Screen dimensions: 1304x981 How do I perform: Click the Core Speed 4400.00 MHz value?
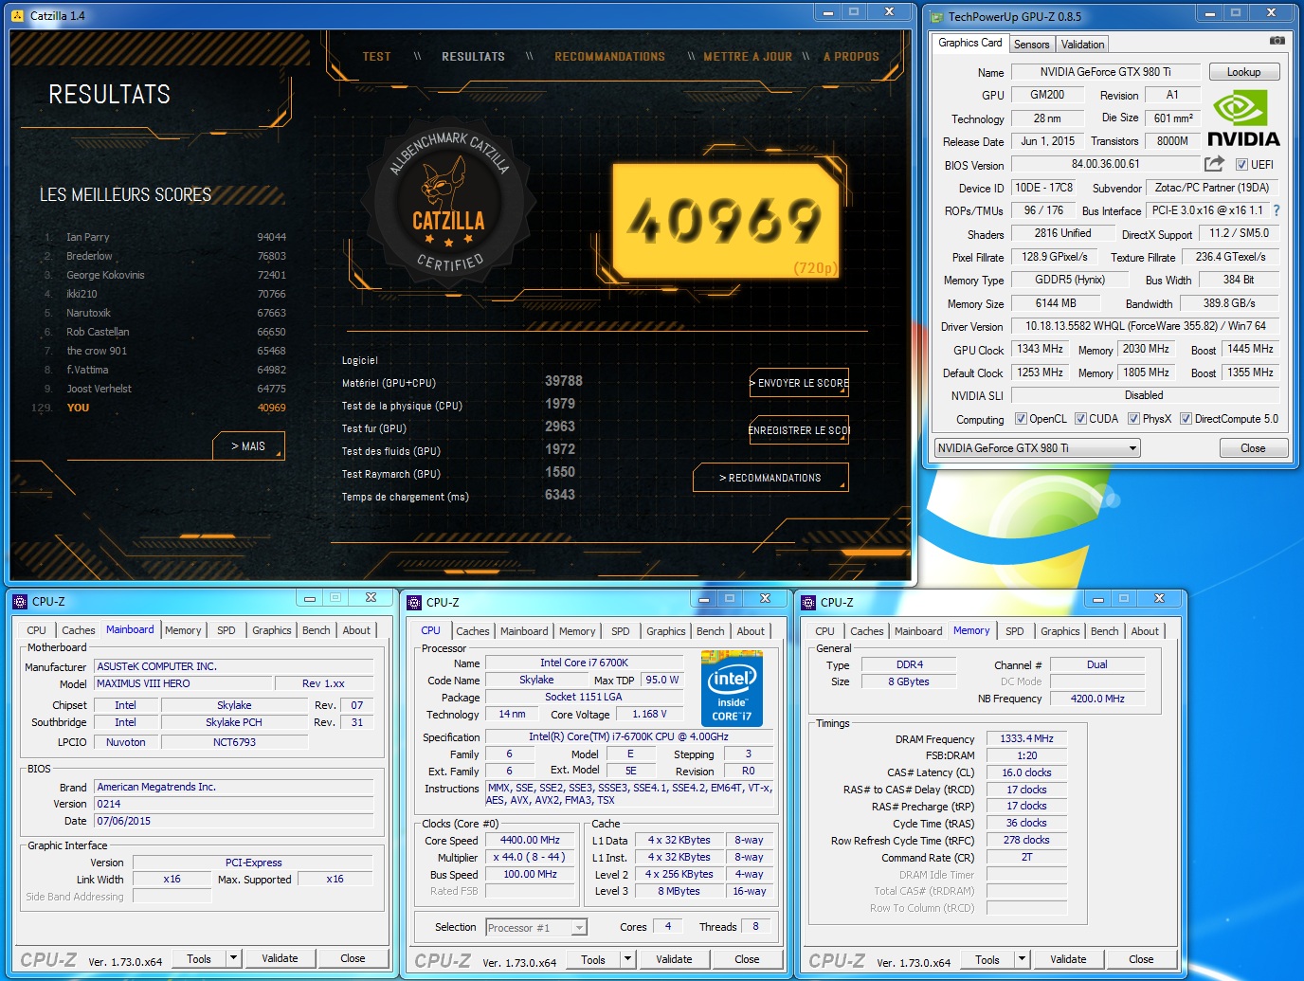pyautogui.click(x=531, y=840)
